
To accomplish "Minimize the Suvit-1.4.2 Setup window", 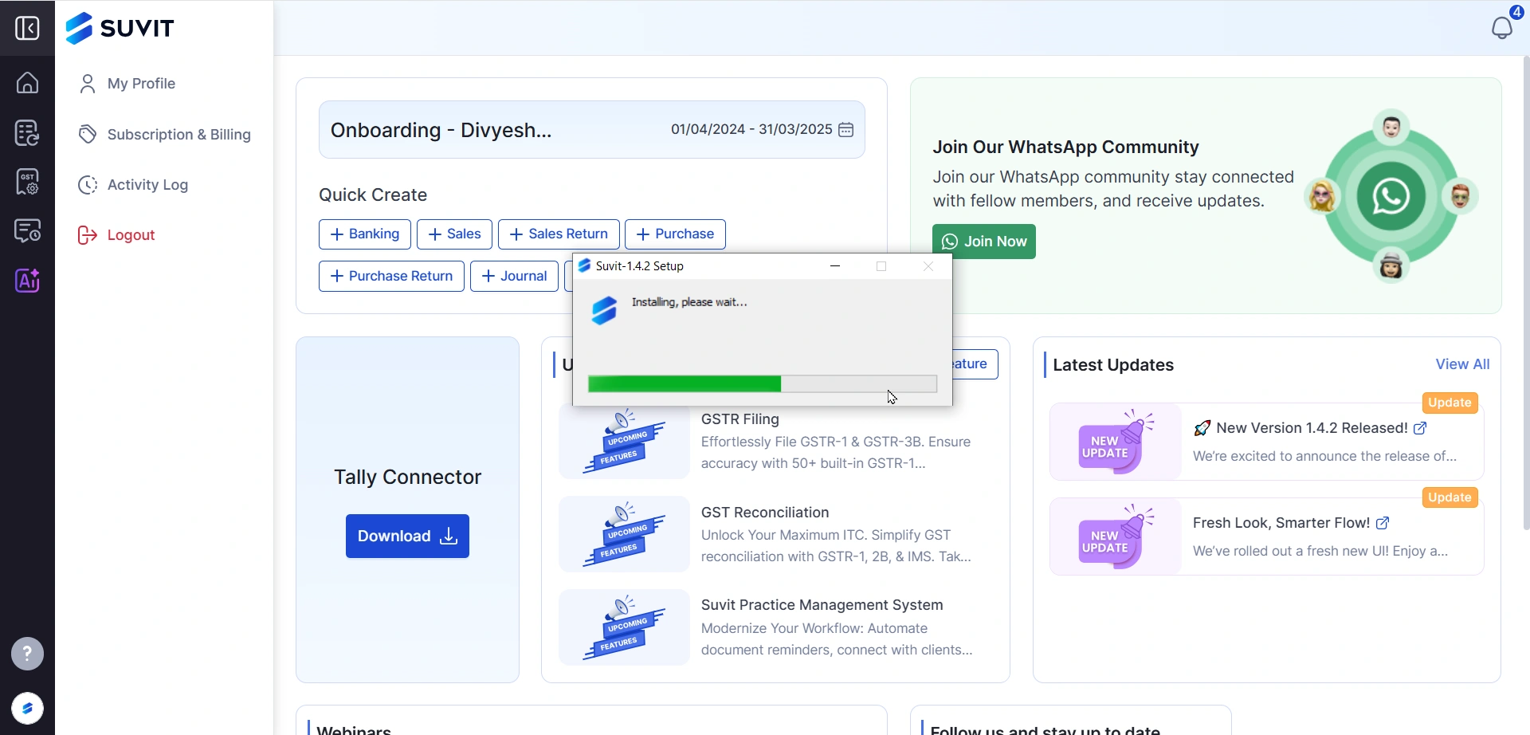I will pos(835,266).
